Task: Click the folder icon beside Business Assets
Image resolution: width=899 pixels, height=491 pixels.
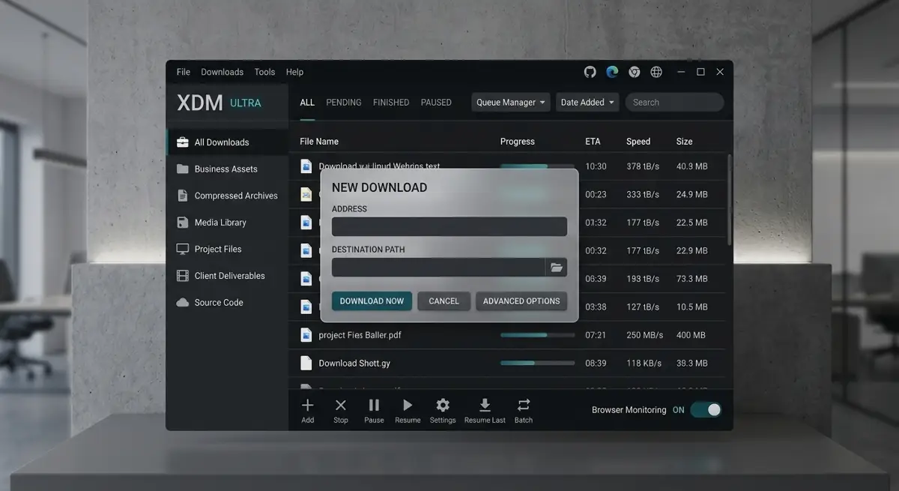Action: 182,169
